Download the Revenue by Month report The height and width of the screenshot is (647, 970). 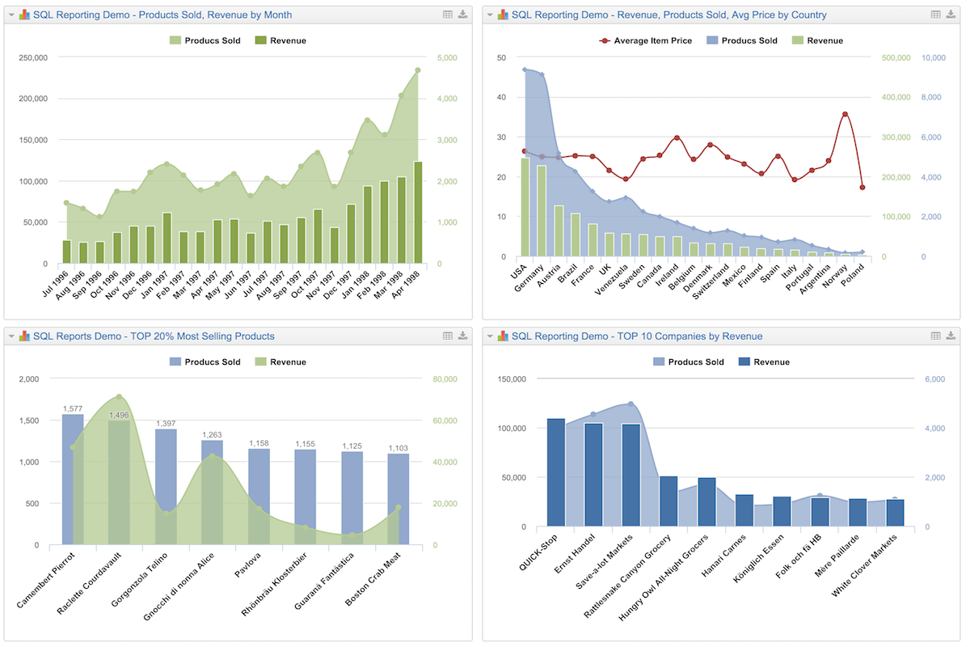click(463, 15)
